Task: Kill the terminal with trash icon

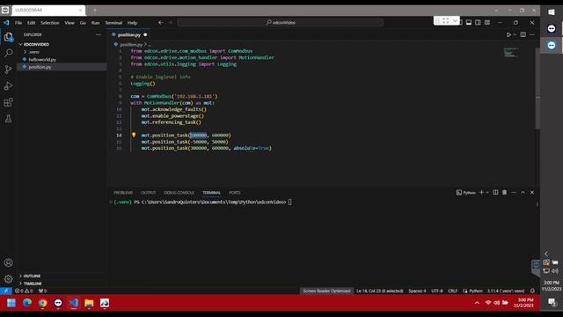Action: (504, 193)
